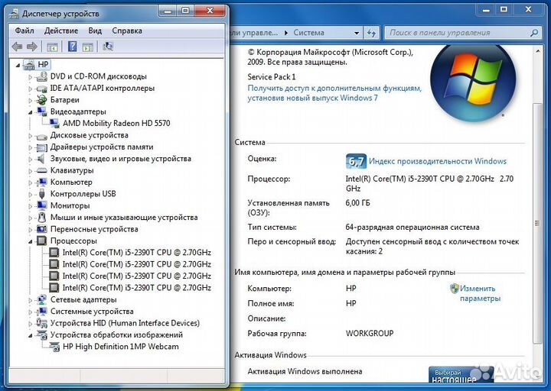Click the HP root computer icon
Screen dimensions: 551x391
(29, 64)
